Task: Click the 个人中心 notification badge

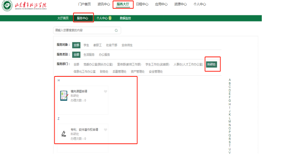Action: pos(110,18)
